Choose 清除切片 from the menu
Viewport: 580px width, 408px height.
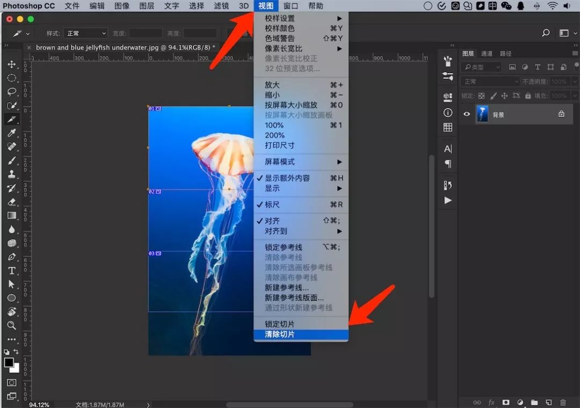(280, 334)
